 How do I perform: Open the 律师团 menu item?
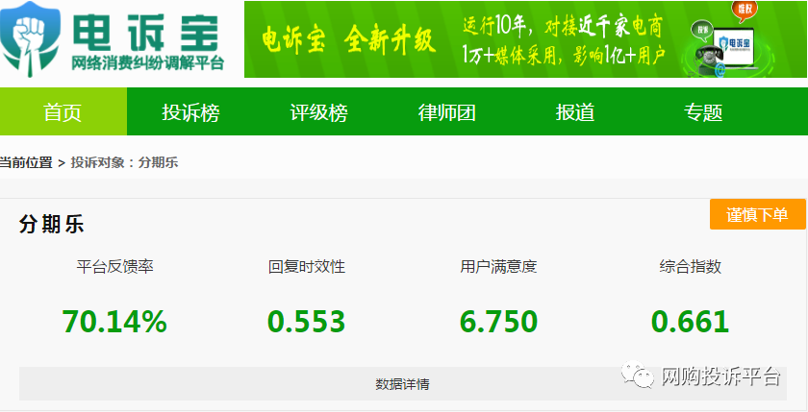point(446,112)
